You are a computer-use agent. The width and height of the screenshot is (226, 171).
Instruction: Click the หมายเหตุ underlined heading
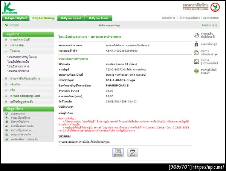(x=64, y=136)
